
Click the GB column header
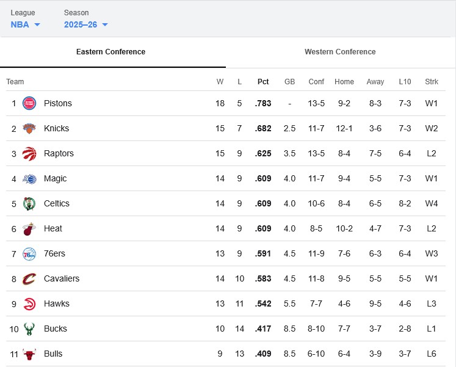[289, 82]
